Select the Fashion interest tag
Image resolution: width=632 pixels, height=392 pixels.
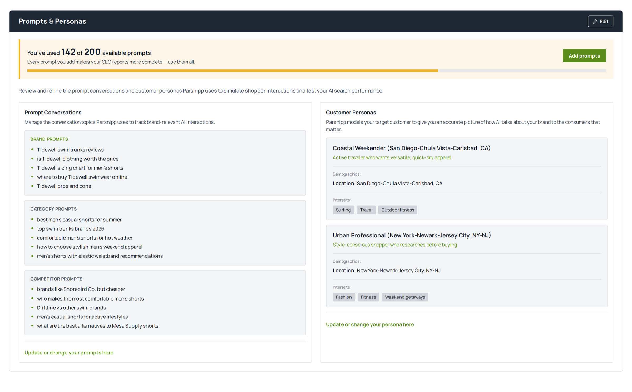point(344,297)
